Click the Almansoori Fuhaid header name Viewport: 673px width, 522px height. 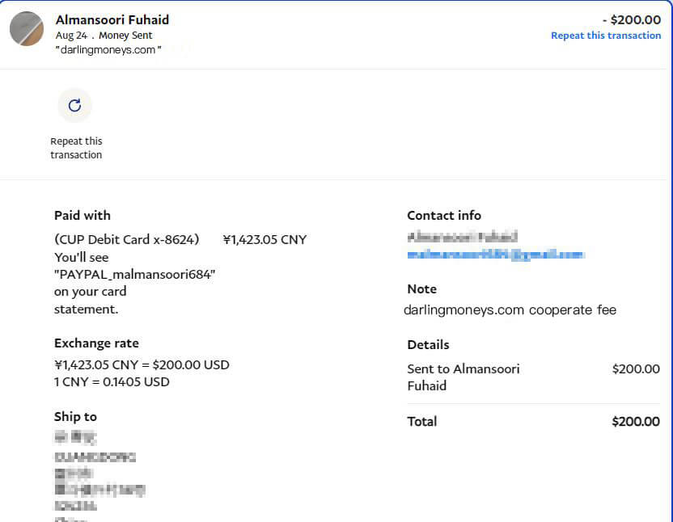pyautogui.click(x=112, y=19)
